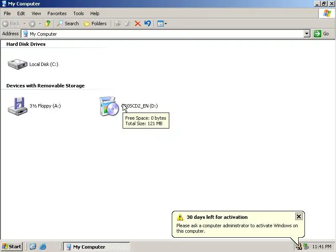This screenshot has width=336, height=252.
Task: Open the Tools menu
Action: click(79, 13)
